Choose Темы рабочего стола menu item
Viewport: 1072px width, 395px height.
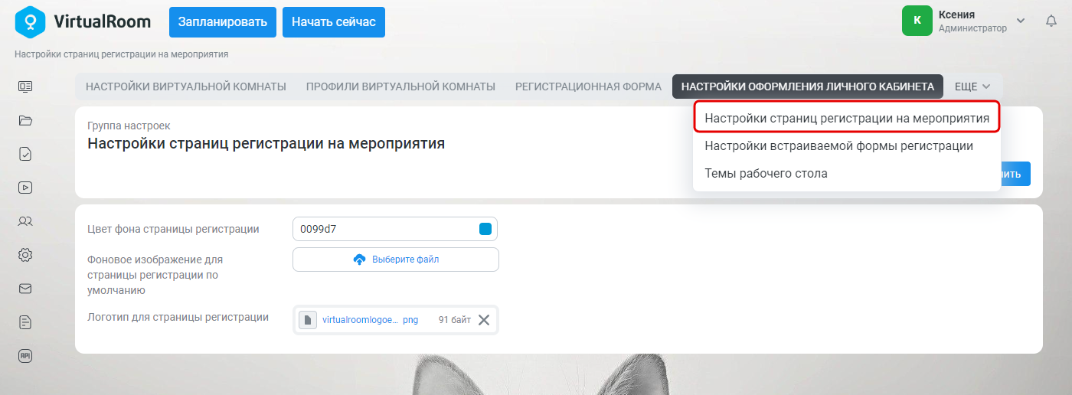pyautogui.click(x=847, y=173)
